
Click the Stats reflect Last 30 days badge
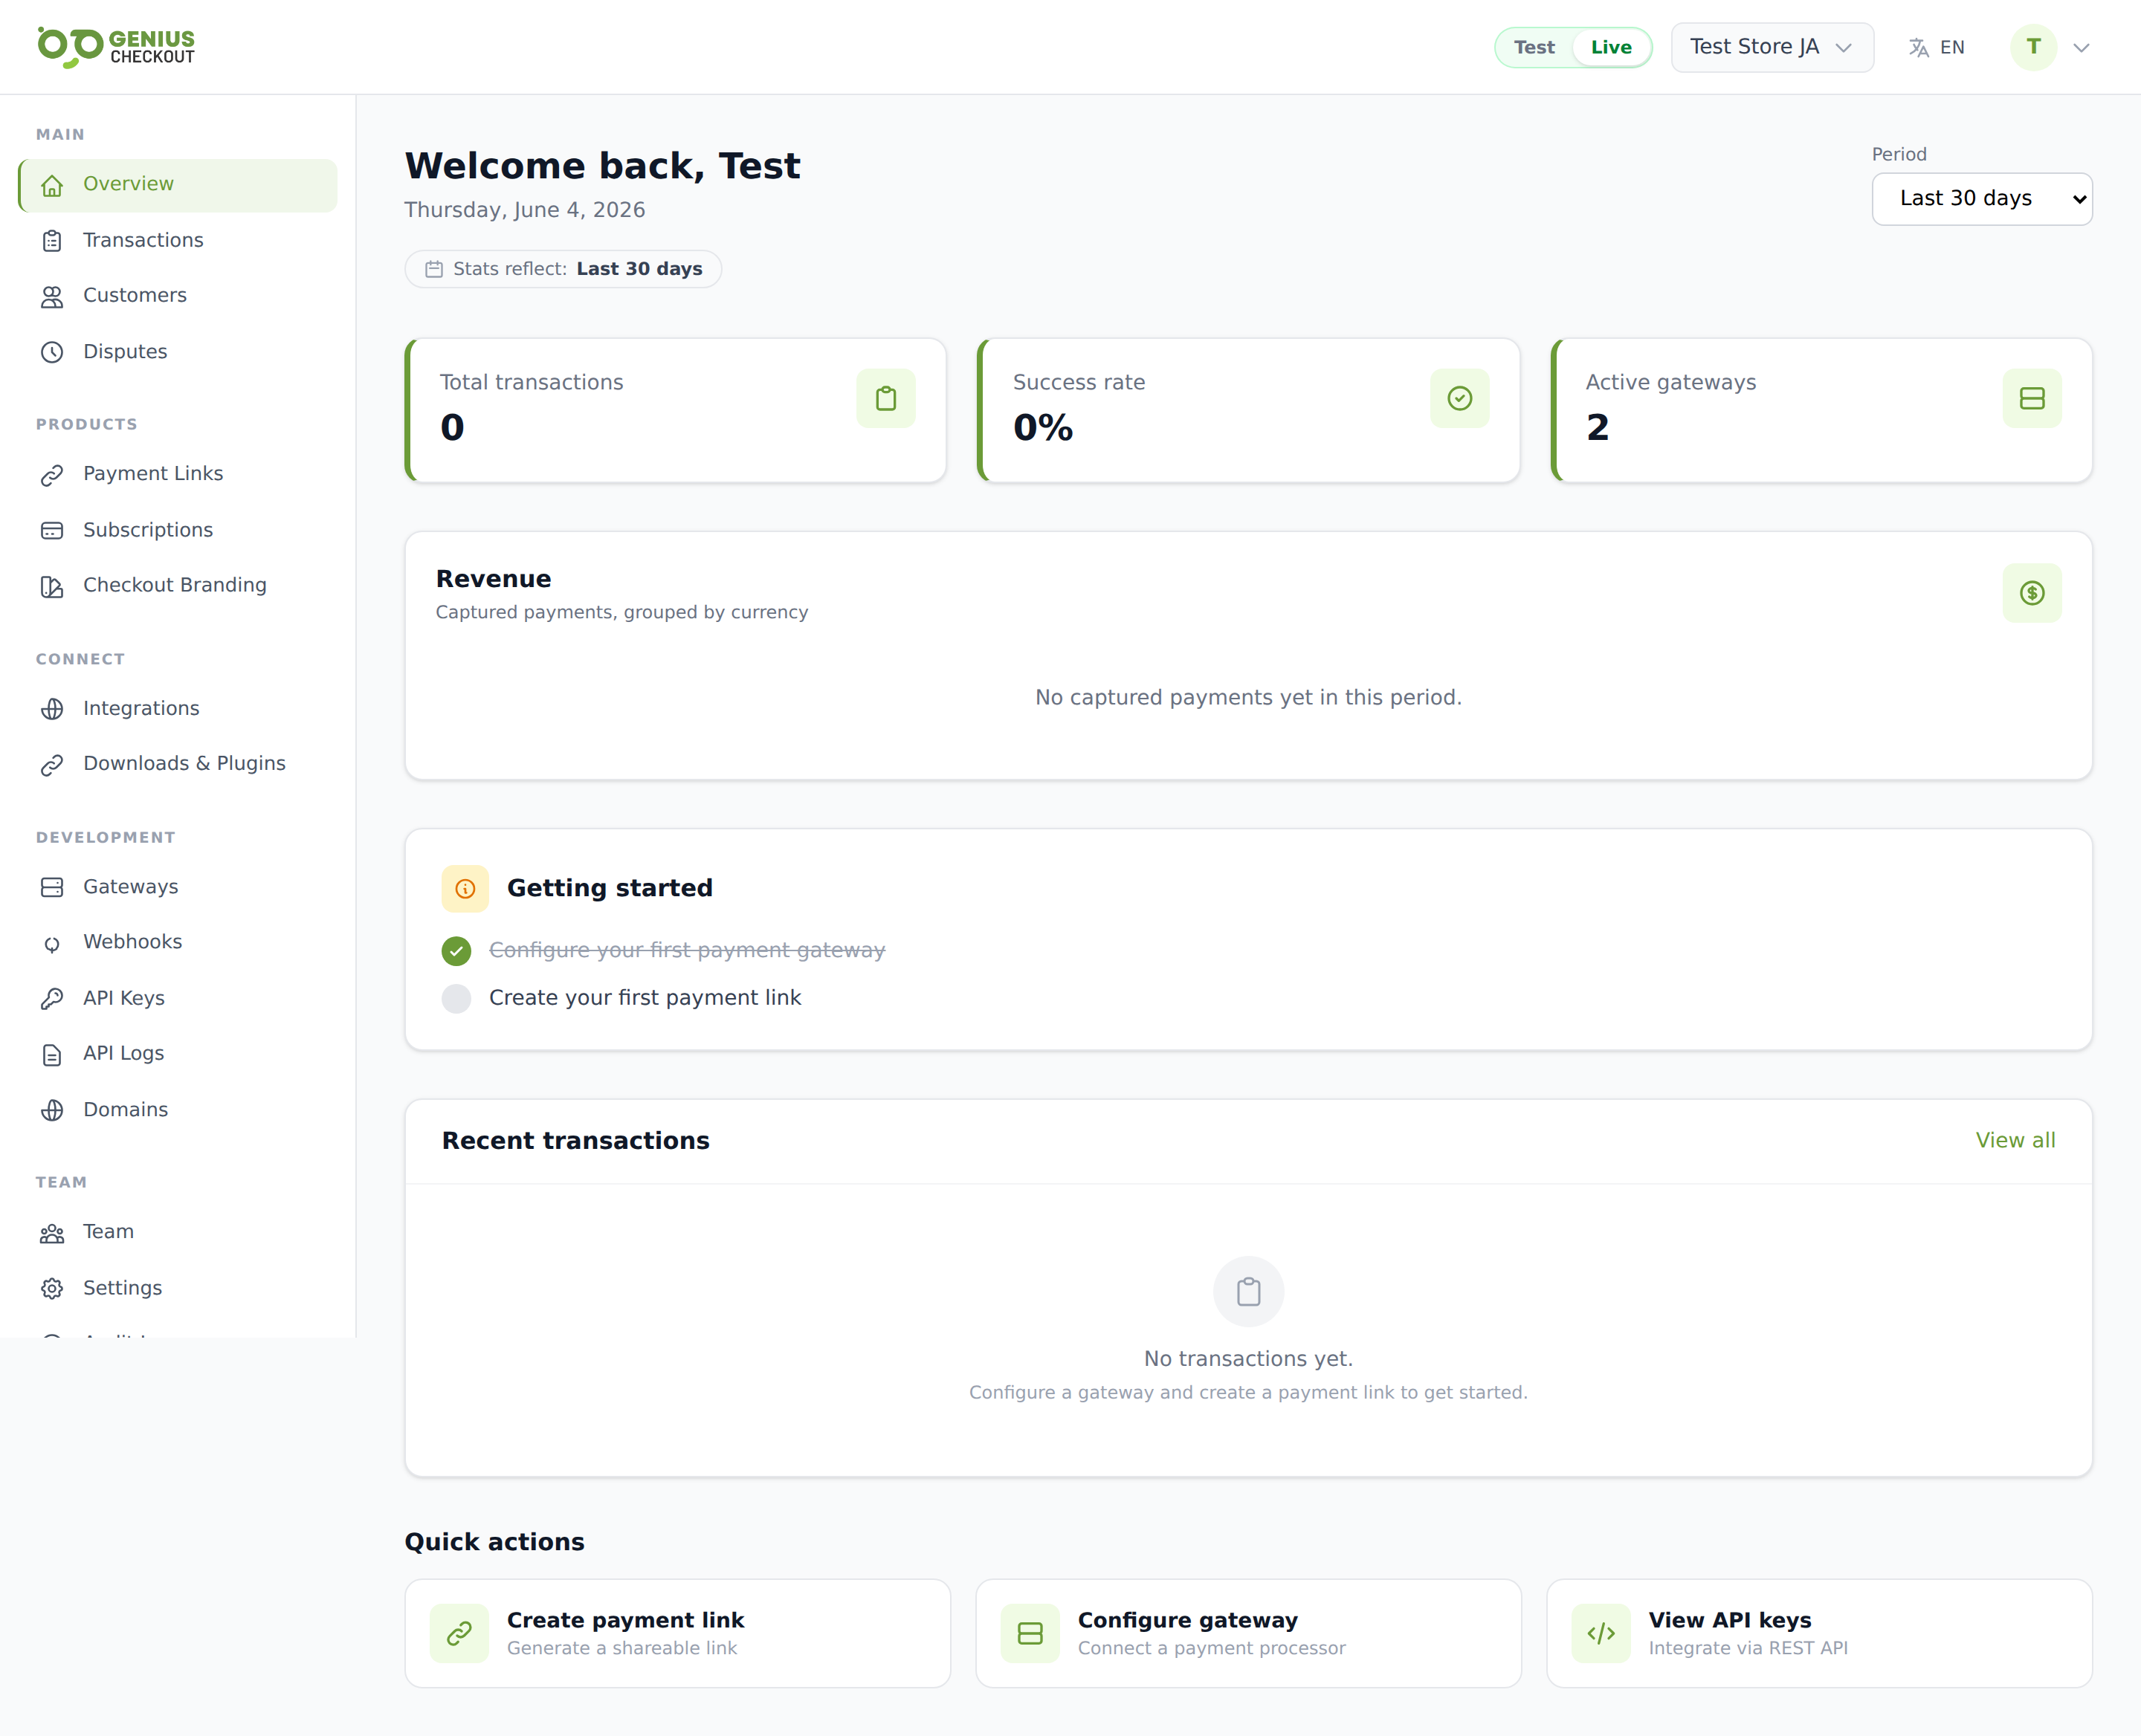pos(563,269)
